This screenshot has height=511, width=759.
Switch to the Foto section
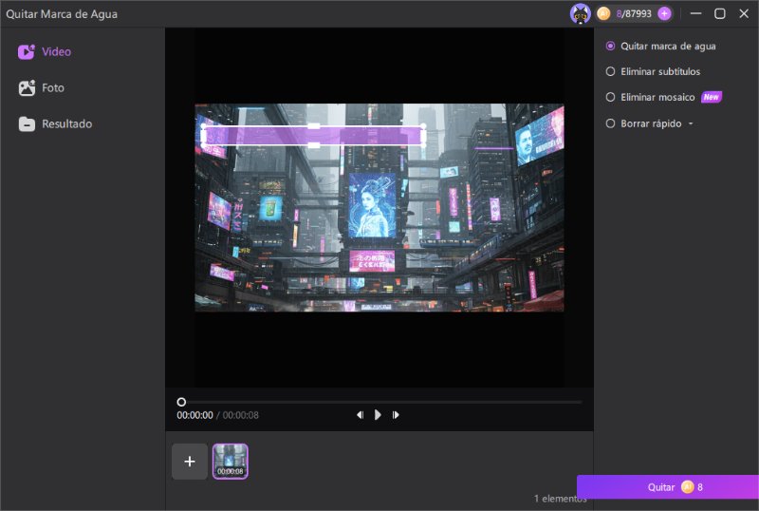[41, 87]
